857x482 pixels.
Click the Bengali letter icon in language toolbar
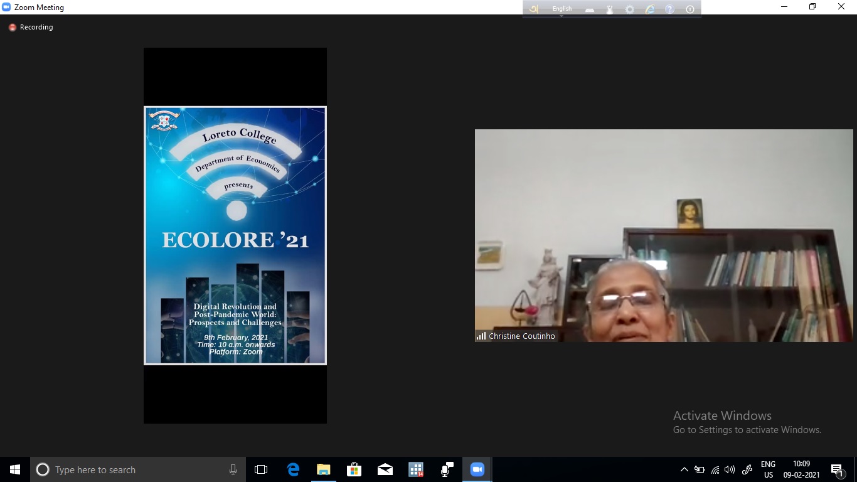534,9
